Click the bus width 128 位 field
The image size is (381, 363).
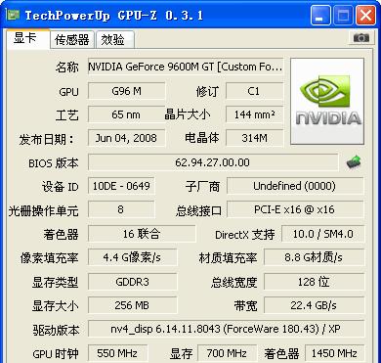[x=314, y=282]
